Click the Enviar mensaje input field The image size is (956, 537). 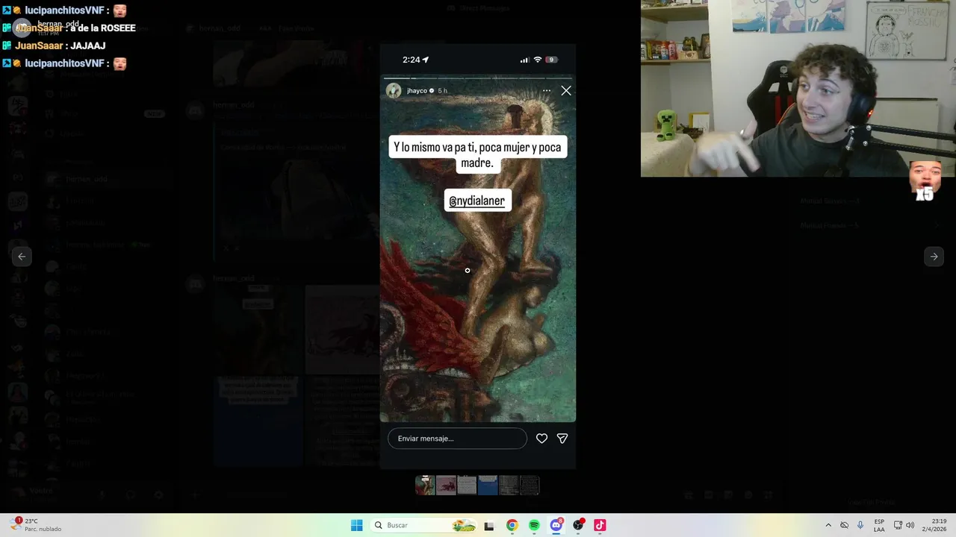(x=457, y=439)
